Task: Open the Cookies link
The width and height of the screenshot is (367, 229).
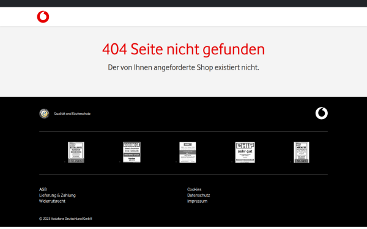Action: pyautogui.click(x=195, y=189)
